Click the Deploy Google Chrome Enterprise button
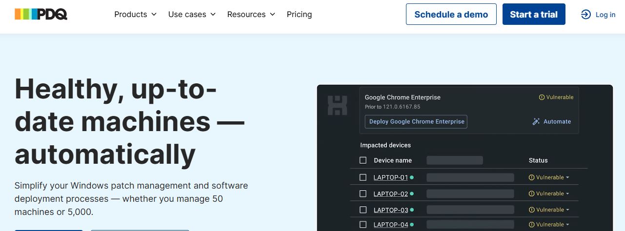Viewport: 625px width, 231px height. tap(416, 122)
